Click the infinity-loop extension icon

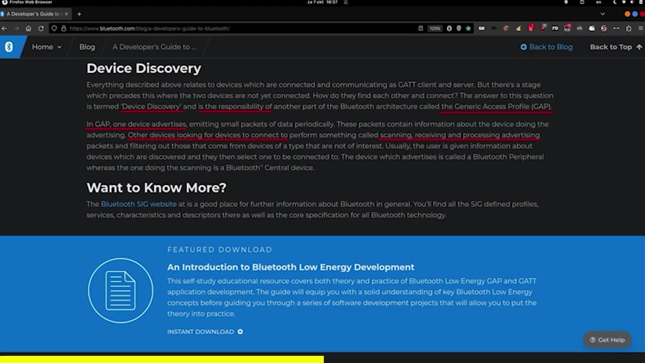(x=482, y=28)
